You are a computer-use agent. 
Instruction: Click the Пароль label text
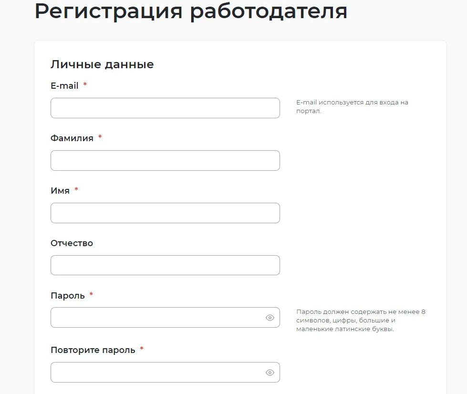[68, 296]
